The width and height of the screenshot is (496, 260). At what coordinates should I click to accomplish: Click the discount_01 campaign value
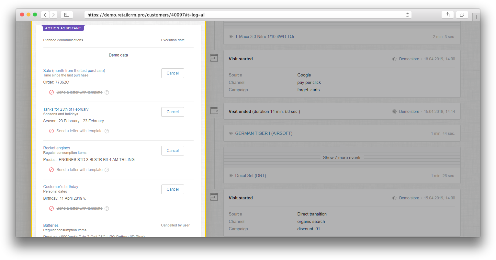309,229
